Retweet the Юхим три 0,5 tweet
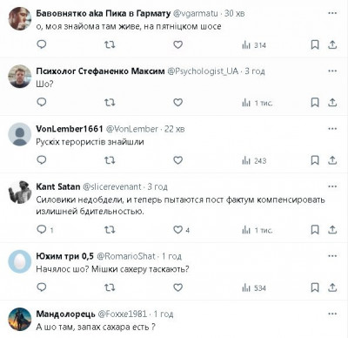The image size is (348, 338). pyautogui.click(x=110, y=287)
